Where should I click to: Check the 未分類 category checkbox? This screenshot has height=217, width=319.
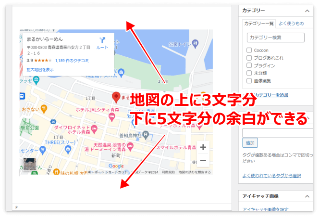(x=249, y=73)
